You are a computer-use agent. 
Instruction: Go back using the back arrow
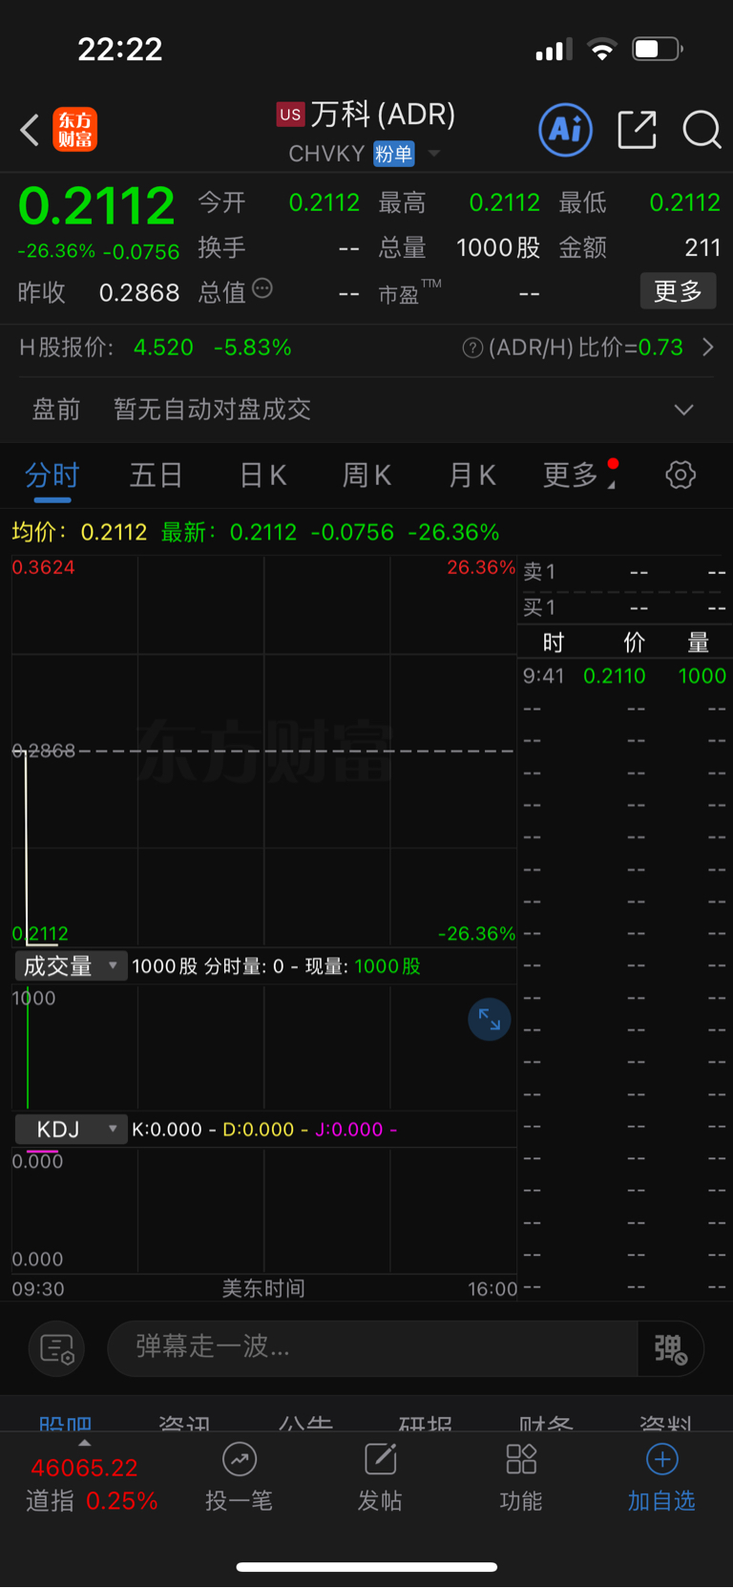click(30, 130)
